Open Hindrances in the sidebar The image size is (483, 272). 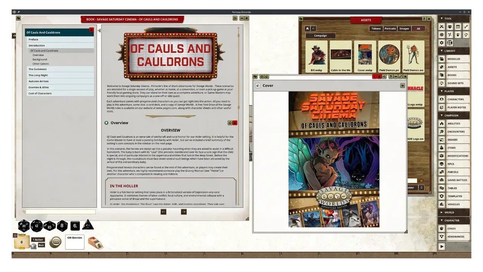tap(454, 236)
